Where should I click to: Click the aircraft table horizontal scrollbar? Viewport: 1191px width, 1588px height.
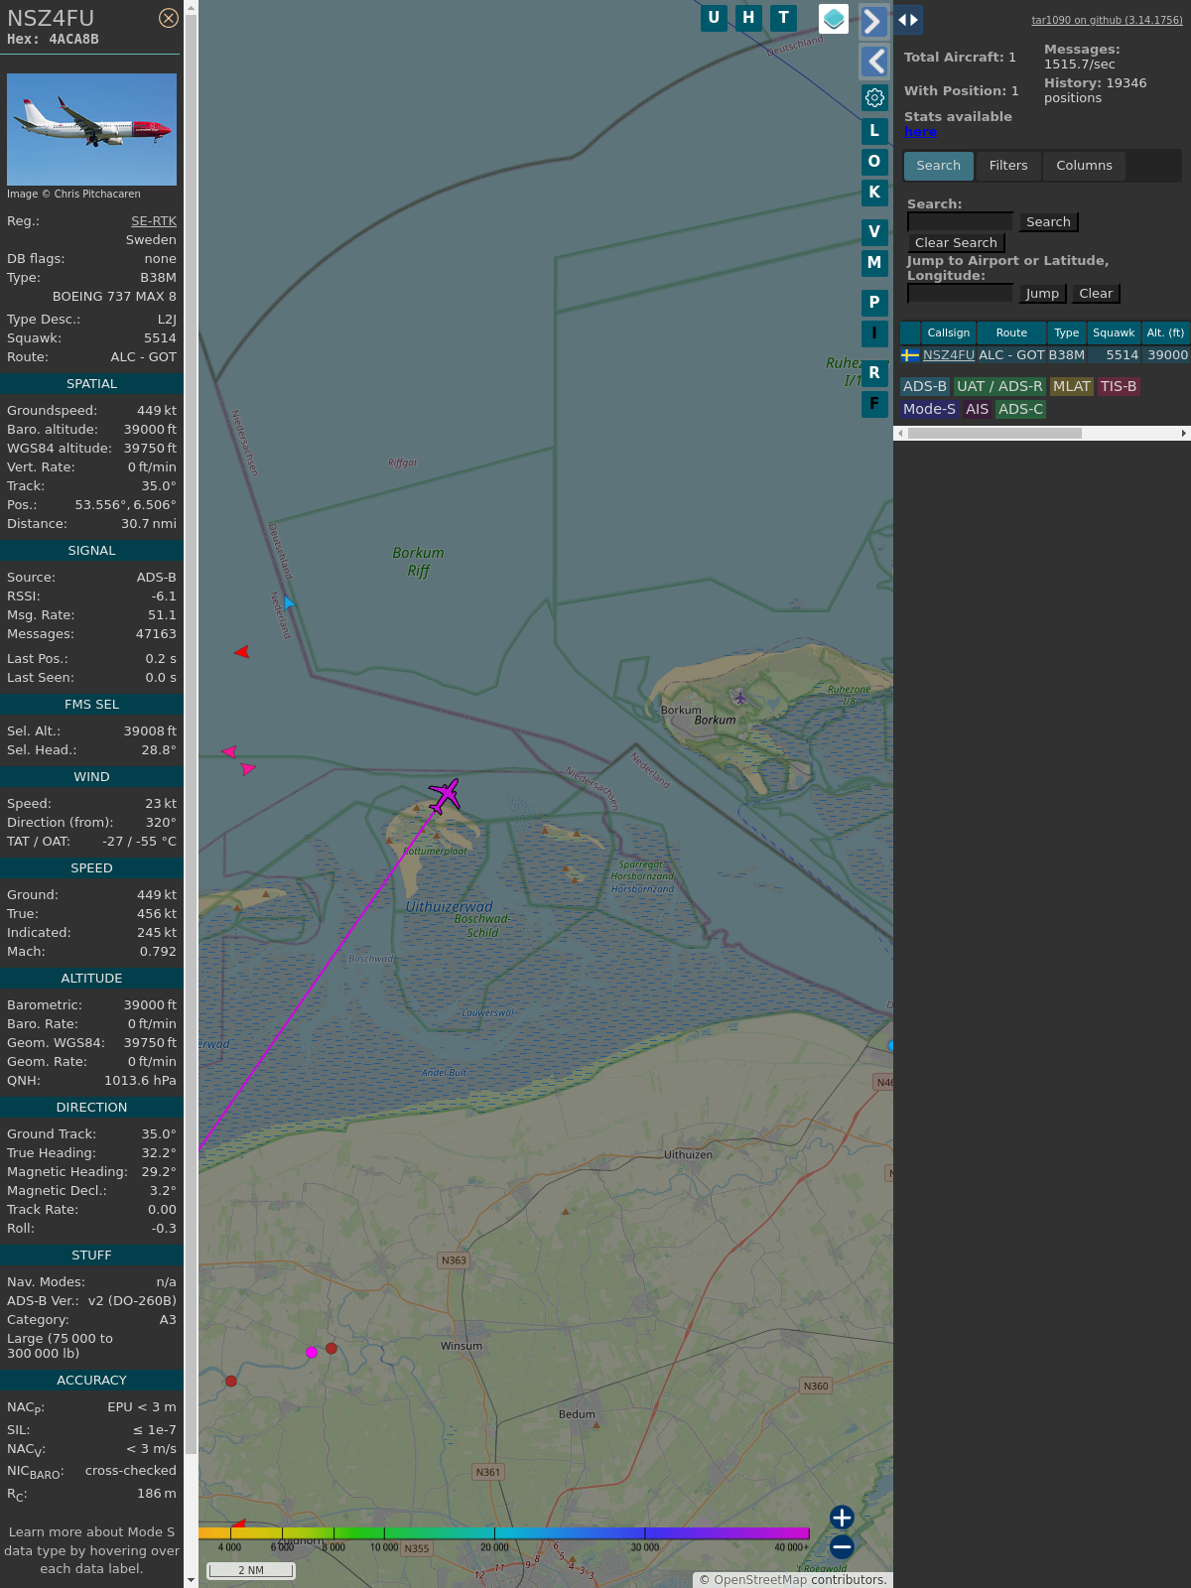point(994,434)
